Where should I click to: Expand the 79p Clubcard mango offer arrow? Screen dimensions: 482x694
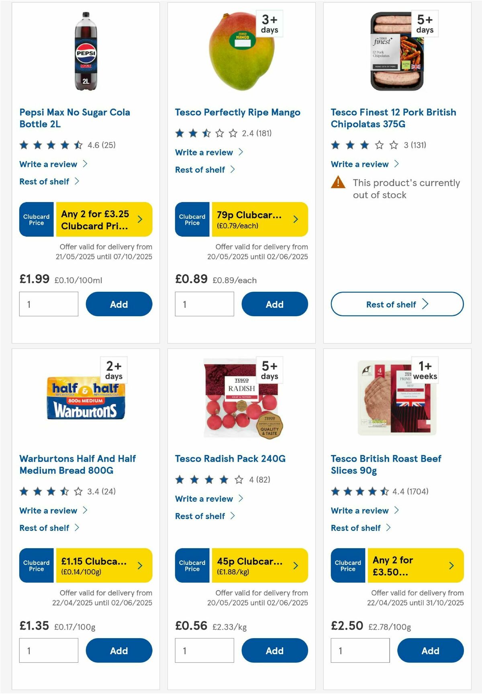295,219
